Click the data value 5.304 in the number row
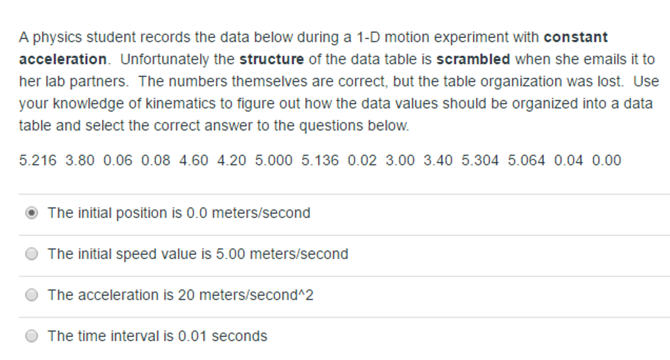670x360 pixels. click(480, 160)
